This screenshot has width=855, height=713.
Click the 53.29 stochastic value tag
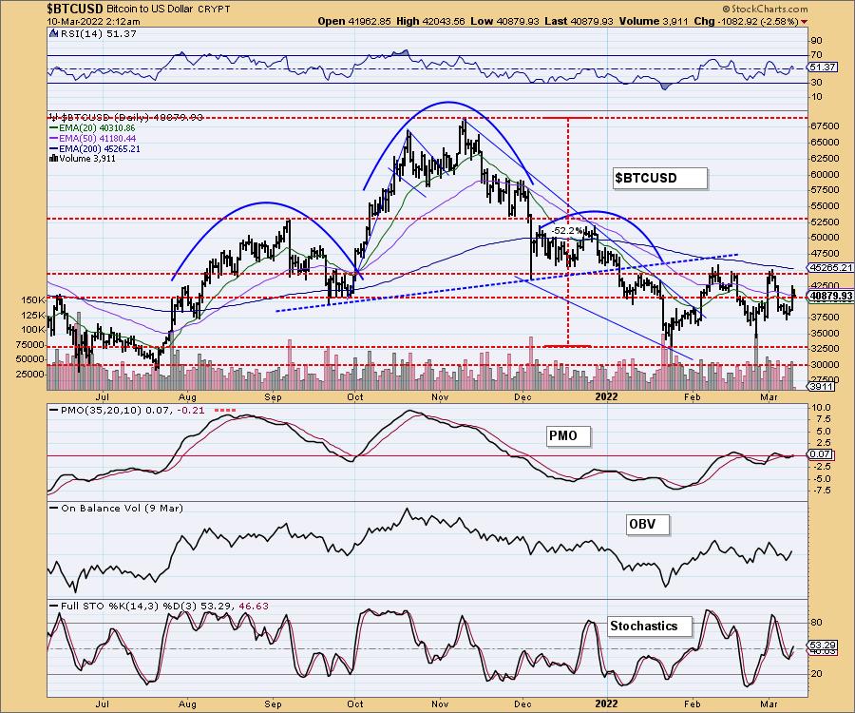(823, 645)
